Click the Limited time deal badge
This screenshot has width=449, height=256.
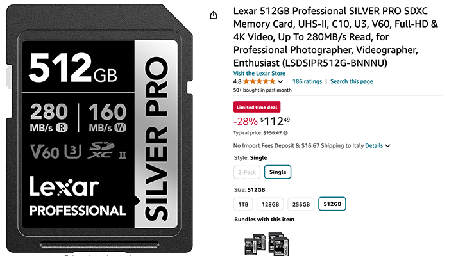click(x=257, y=107)
